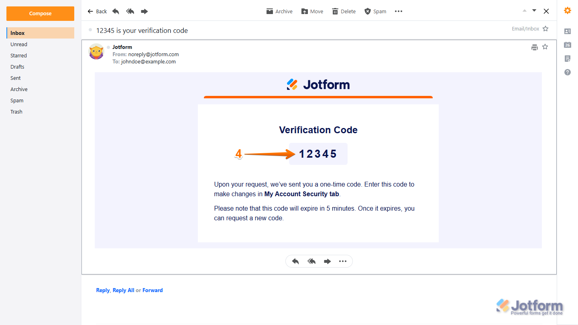Open extra options below the message body
578x325 pixels.
[343, 261]
